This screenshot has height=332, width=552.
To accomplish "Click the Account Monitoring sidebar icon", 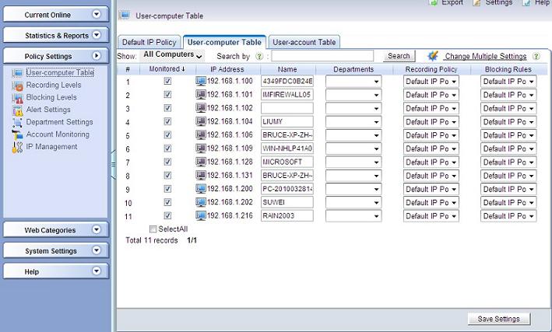I will click(x=19, y=135).
